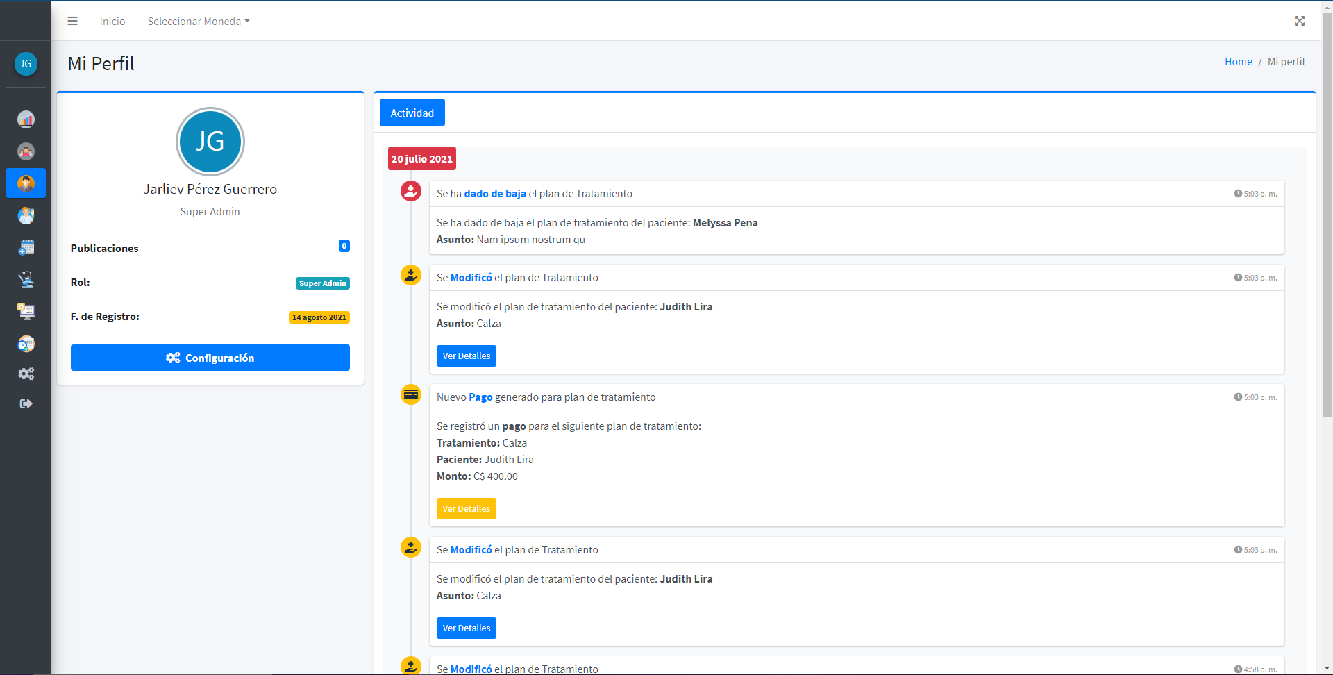
Task: Click the logout arrow icon in sidebar
Action: [x=26, y=403]
